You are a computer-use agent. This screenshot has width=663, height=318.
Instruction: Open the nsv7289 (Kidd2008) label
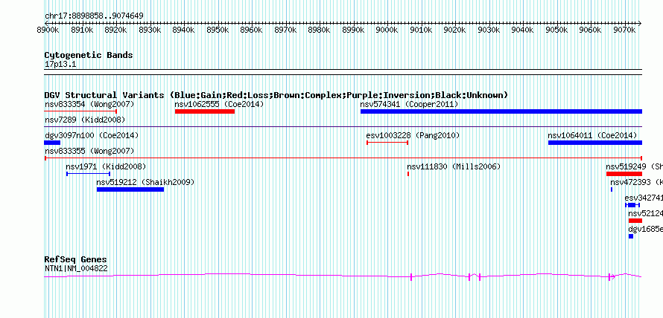pos(85,120)
